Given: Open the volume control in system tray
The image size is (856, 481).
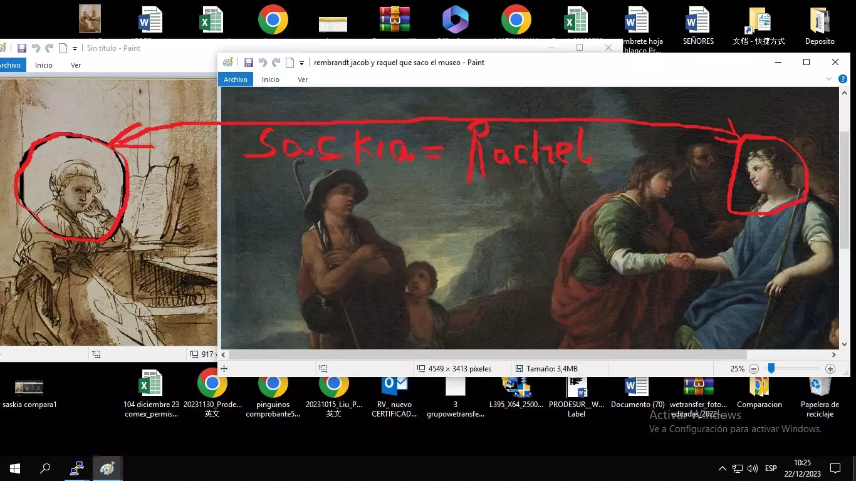Looking at the screenshot, I should [753, 468].
